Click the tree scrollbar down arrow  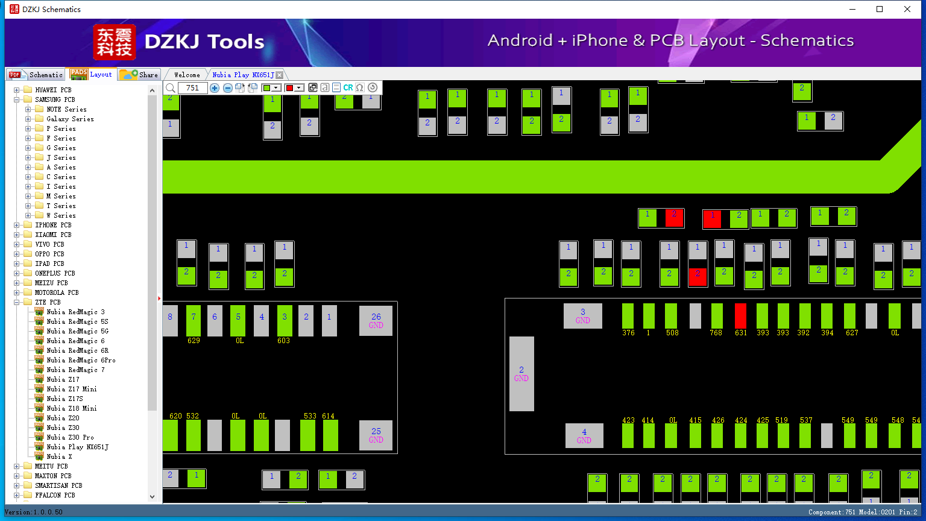[152, 496]
